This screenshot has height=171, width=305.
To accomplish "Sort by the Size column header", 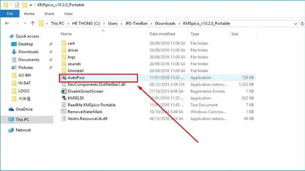I will click(x=234, y=34).
